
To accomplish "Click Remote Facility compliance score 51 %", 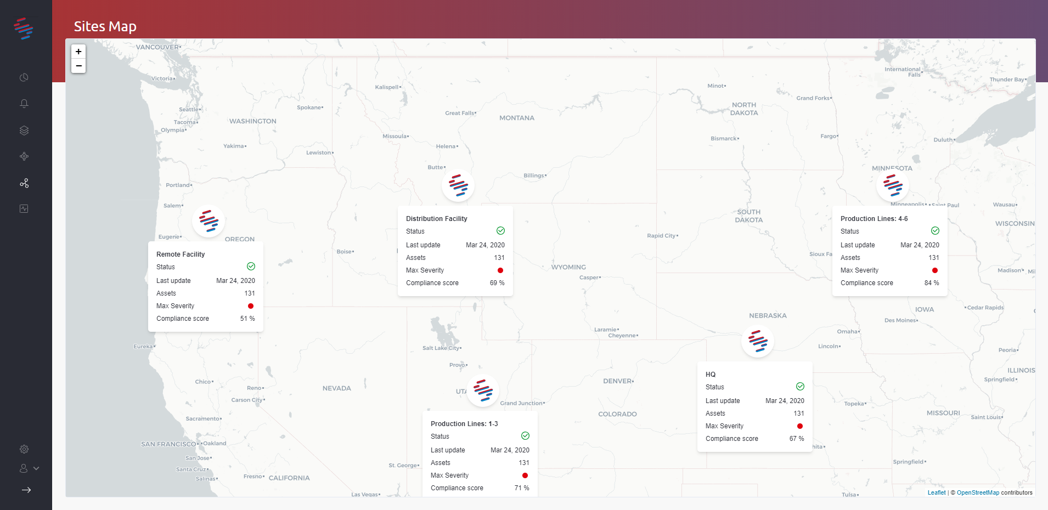I will tap(247, 319).
